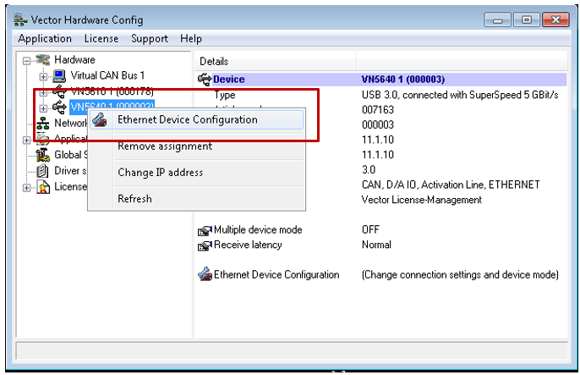The width and height of the screenshot is (580, 375).
Task: Open the License menu
Action: coord(101,38)
